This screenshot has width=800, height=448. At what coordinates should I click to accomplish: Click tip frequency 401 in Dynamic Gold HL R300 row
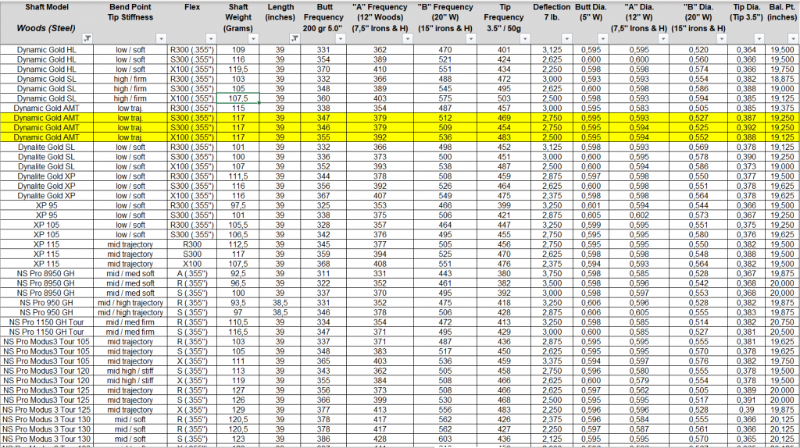point(504,50)
